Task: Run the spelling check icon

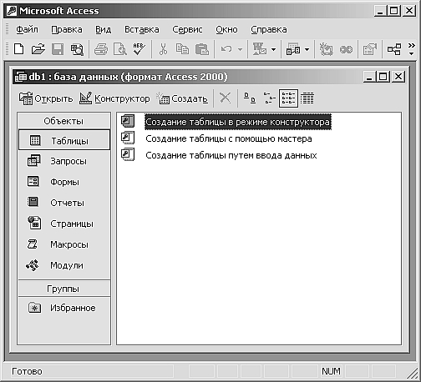Action: coord(139,49)
